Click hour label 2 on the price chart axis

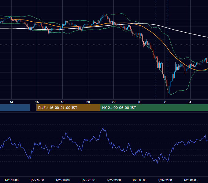pyautogui.click(x=165, y=102)
